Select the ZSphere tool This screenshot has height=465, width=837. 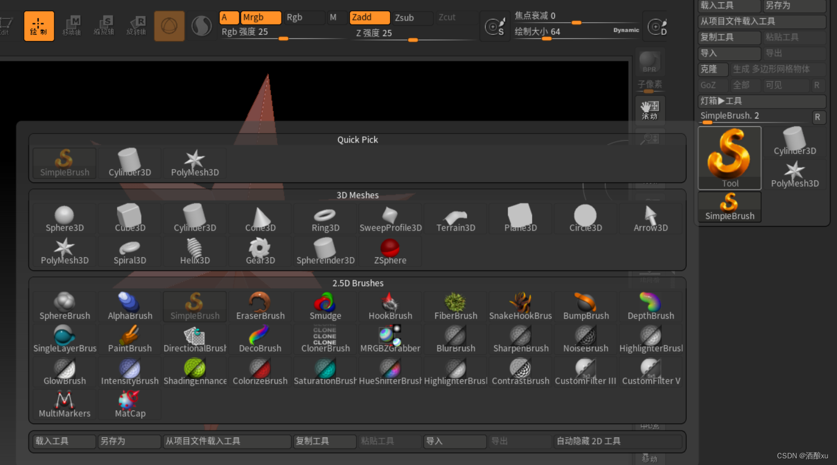390,252
